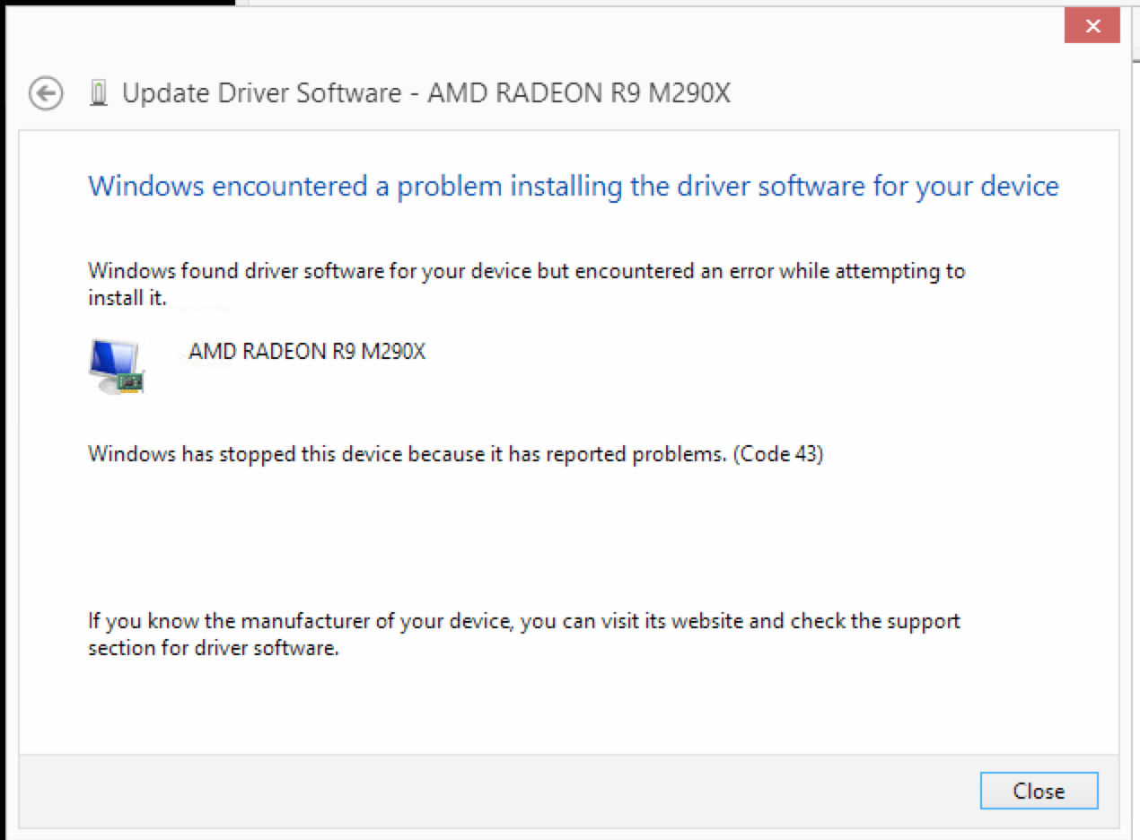Click 'section for driver software.' text line
The height and width of the screenshot is (840, 1140).
coord(213,647)
